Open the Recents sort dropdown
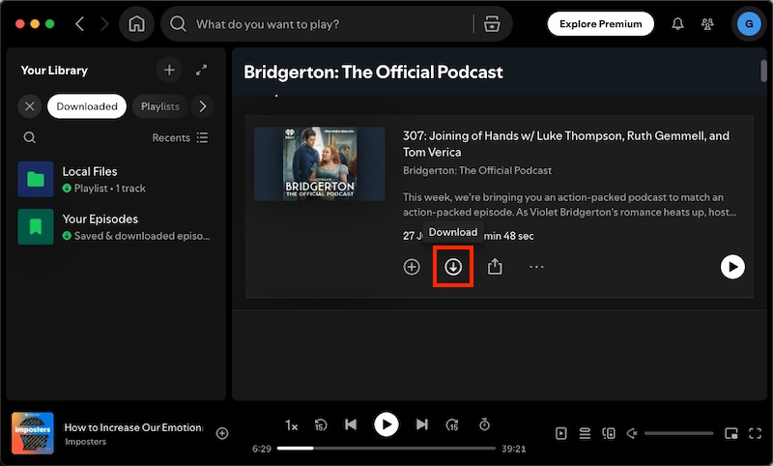Screen dimensions: 773x466 point(180,137)
